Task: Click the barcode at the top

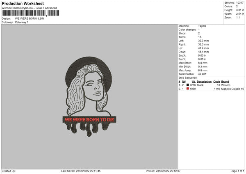Action: tap(31, 13)
